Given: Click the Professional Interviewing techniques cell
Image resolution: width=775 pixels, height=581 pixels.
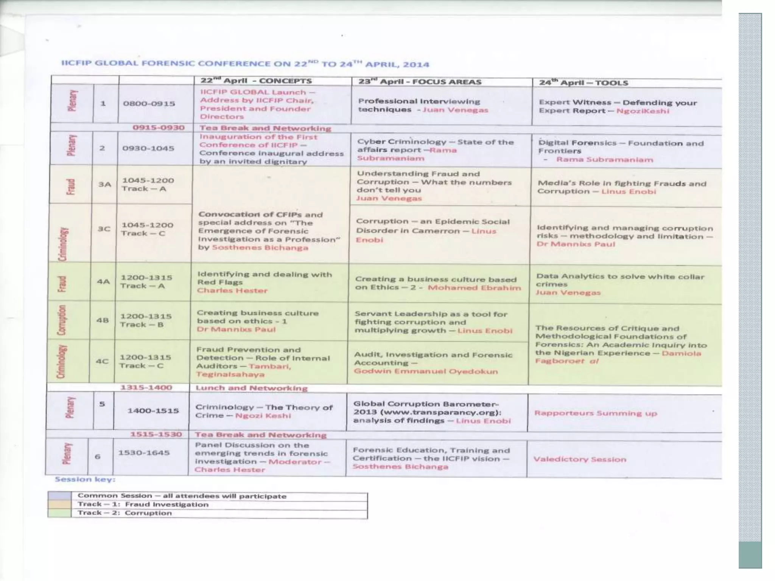Looking at the screenshot, I should point(423,106).
